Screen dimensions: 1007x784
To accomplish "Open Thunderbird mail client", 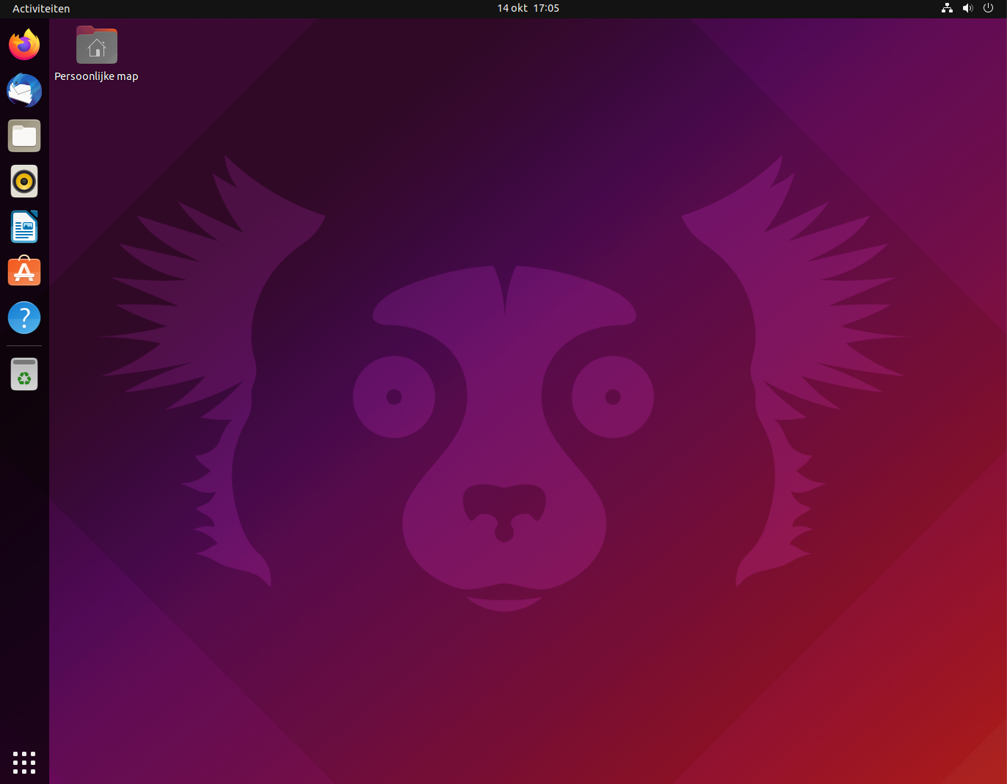I will click(24, 90).
